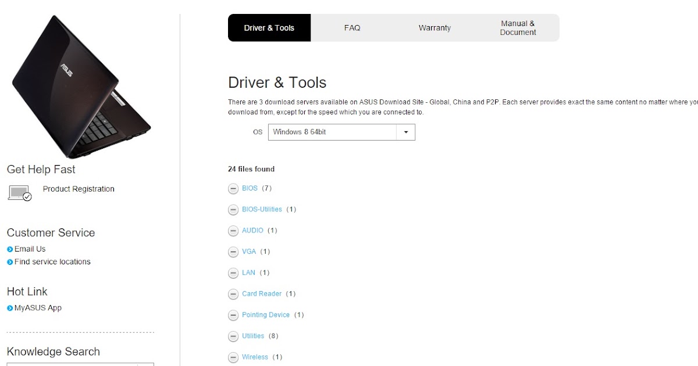Open the Product Registration link
This screenshot has width=698, height=366.
click(79, 189)
